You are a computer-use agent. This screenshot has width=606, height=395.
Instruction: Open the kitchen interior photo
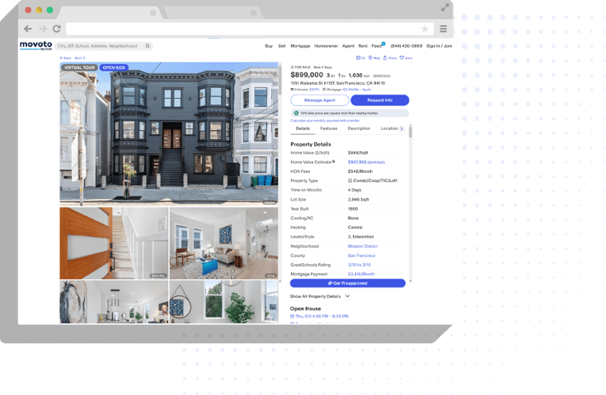pos(114,302)
